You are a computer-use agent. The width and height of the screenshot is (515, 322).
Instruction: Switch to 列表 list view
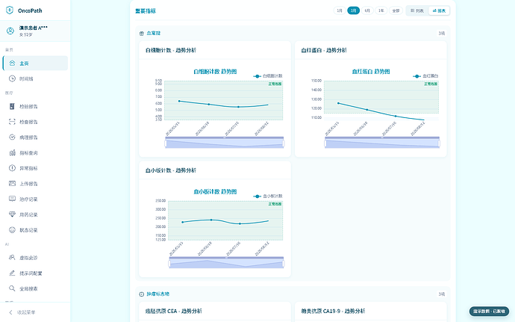click(417, 10)
